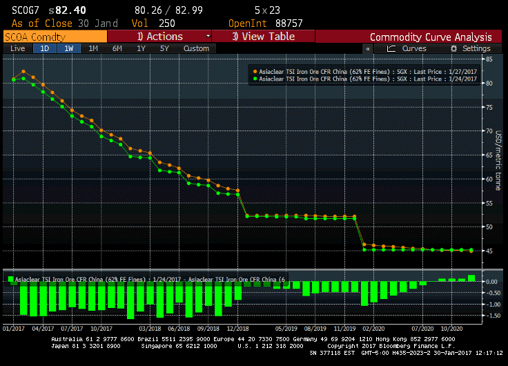Switch to the 1Y range tab
The width and height of the screenshot is (508, 366).
(141, 48)
